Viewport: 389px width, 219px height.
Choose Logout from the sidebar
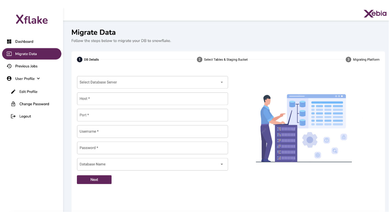pos(25,116)
